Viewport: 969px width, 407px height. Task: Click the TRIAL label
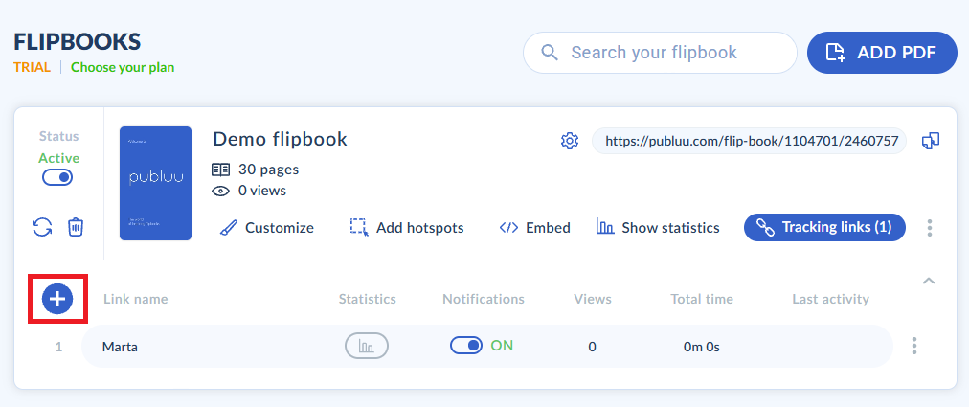click(x=33, y=67)
